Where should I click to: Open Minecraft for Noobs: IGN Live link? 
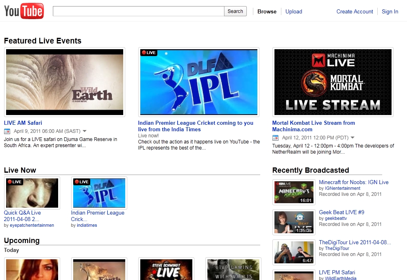pyautogui.click(x=353, y=182)
